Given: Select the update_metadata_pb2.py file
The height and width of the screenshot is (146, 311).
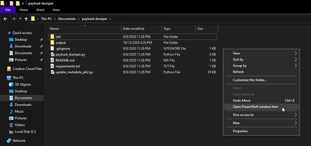Looking at the screenshot, I should (x=133, y=72).
